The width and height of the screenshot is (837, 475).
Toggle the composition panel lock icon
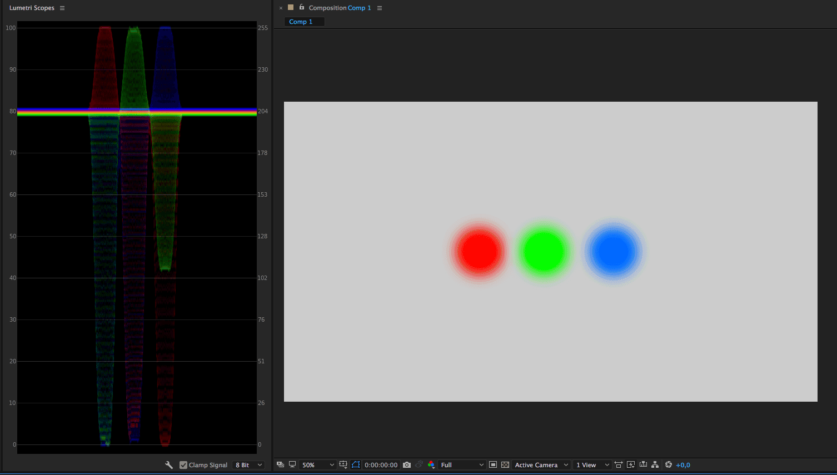(x=302, y=7)
